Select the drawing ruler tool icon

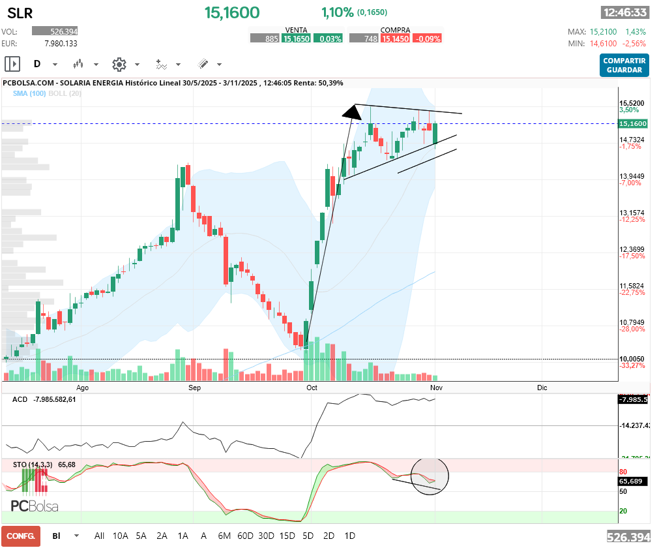pos(203,64)
